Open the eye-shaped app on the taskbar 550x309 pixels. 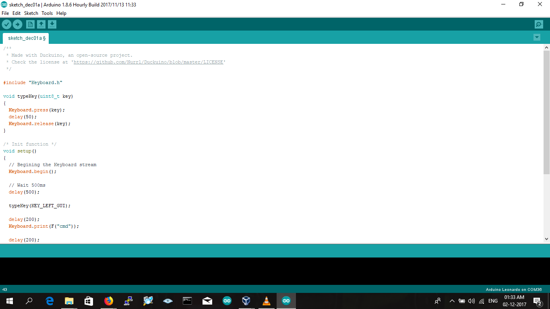tap(168, 301)
